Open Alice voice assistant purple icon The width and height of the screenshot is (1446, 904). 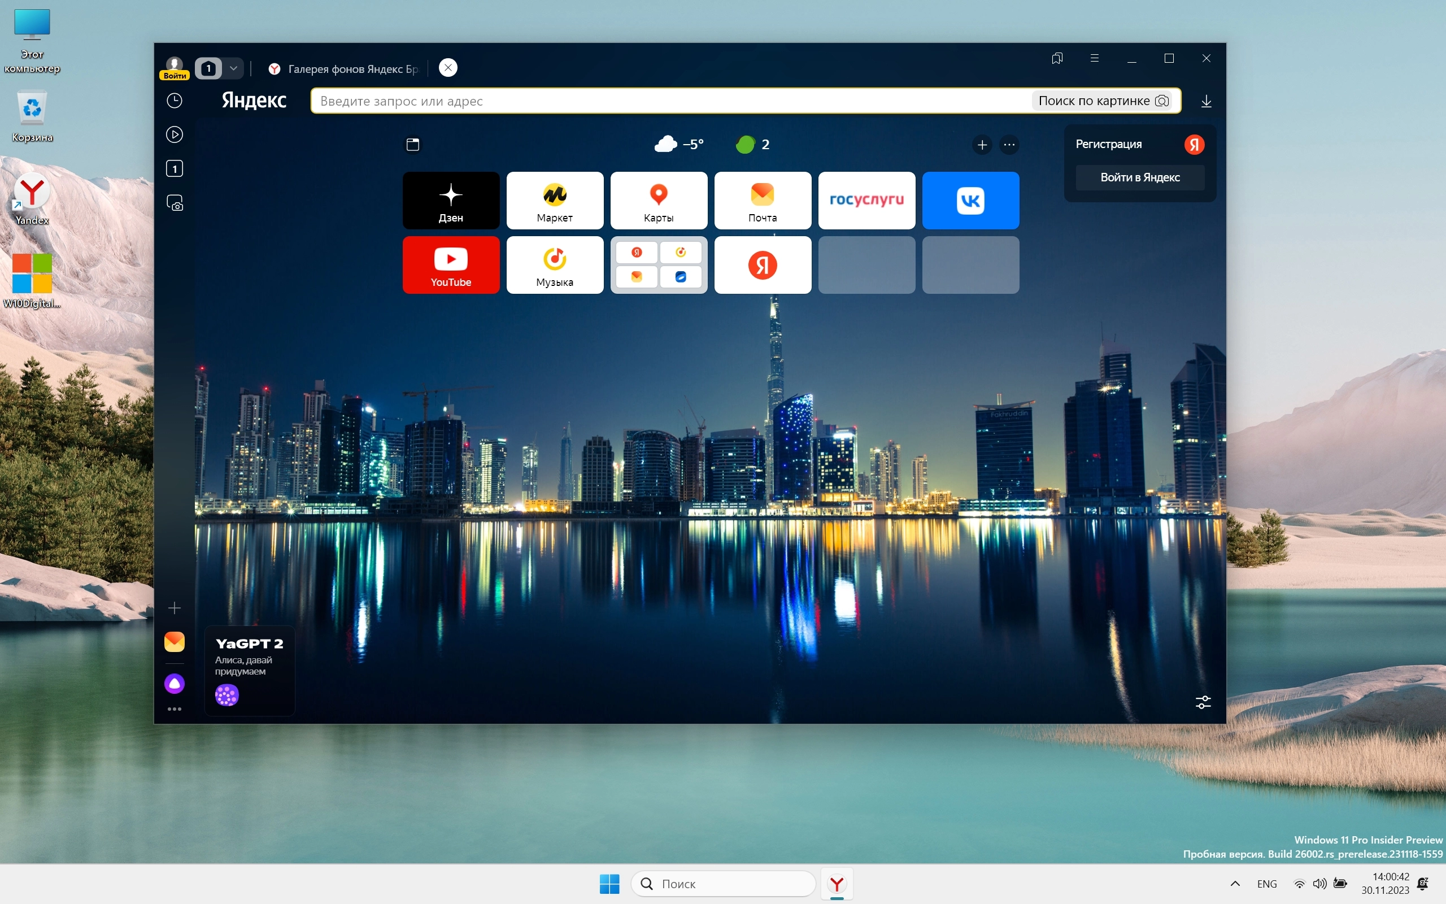point(174,684)
